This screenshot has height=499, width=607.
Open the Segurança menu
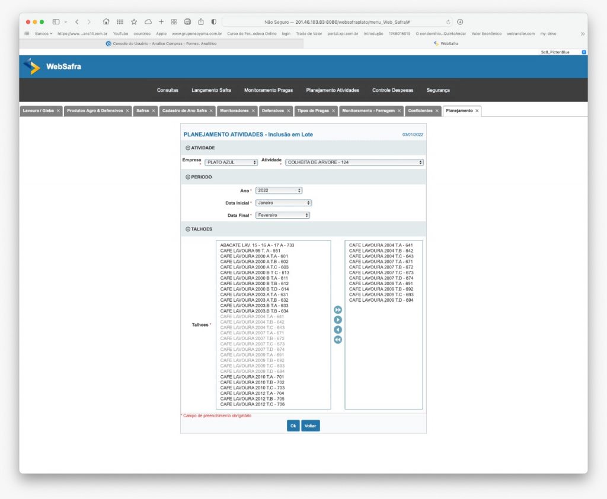[438, 90]
